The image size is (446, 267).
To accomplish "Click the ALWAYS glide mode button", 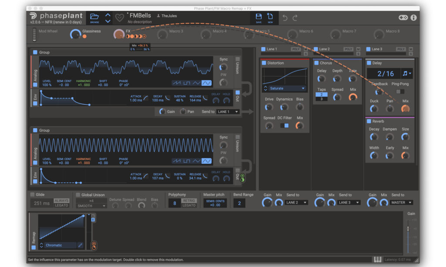I will click(x=61, y=200).
